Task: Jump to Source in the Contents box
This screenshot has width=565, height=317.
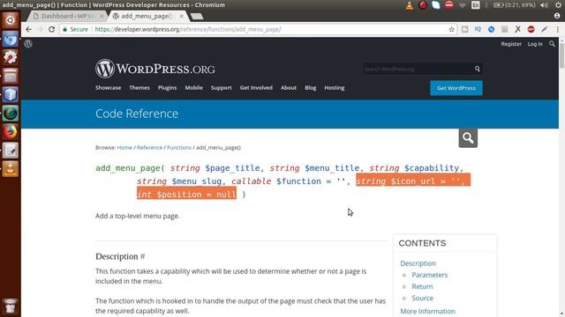Action: pos(423,298)
